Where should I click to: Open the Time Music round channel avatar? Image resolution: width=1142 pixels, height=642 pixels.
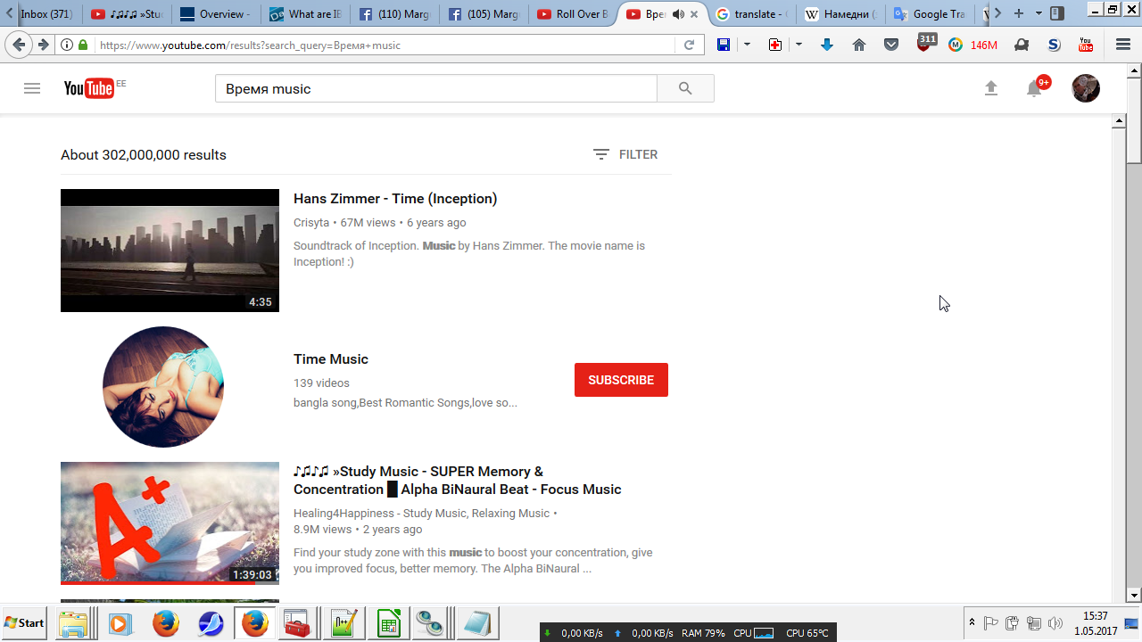click(163, 387)
